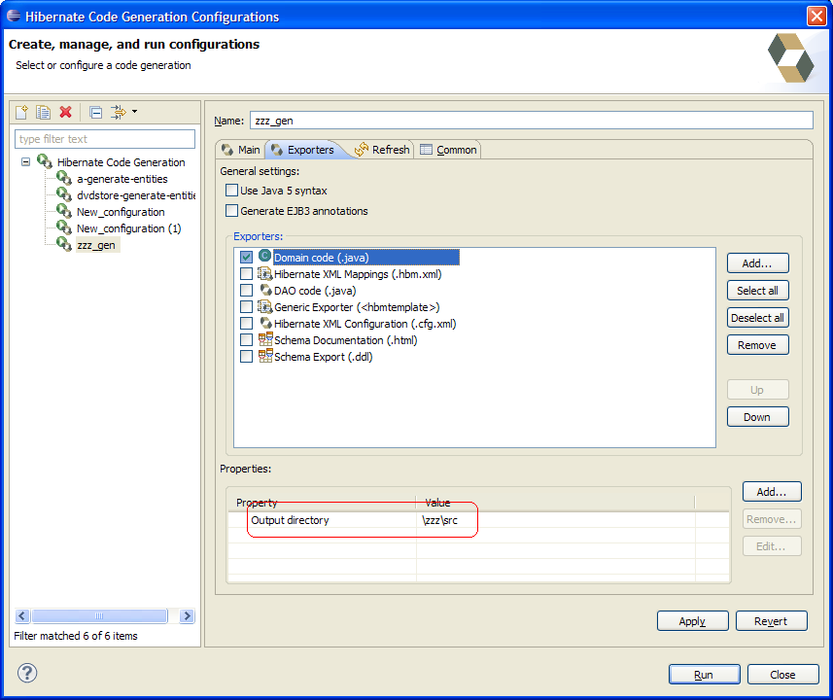Click Hibernate XML Configuration exporter icon
Screen dimensions: 833x700
pyautogui.click(x=265, y=323)
